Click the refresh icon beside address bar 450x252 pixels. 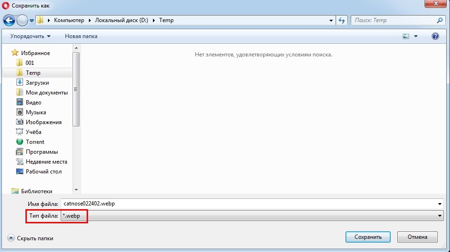[x=342, y=21]
